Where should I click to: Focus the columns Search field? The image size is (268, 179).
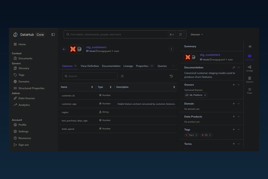(x=90, y=76)
